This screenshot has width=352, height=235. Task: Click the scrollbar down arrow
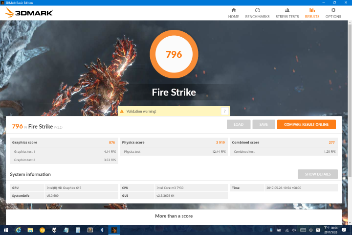click(x=350, y=223)
